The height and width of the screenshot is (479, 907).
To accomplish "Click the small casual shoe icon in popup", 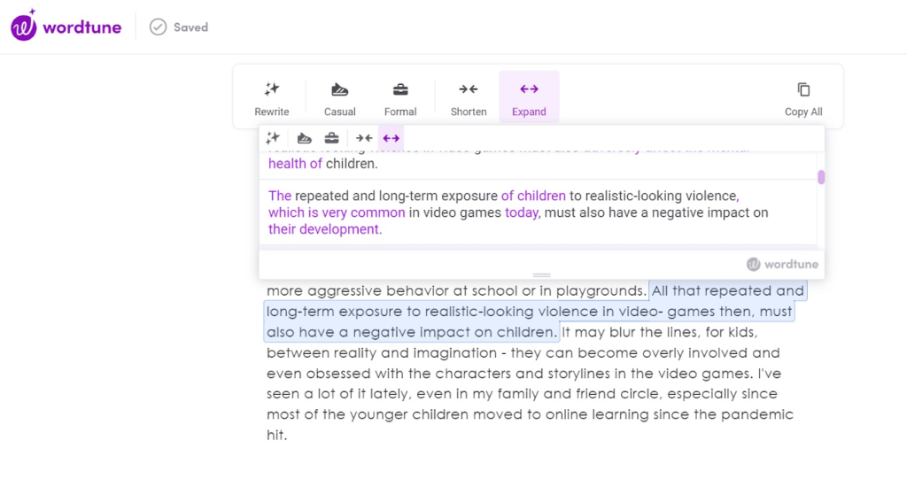I will click(x=305, y=138).
